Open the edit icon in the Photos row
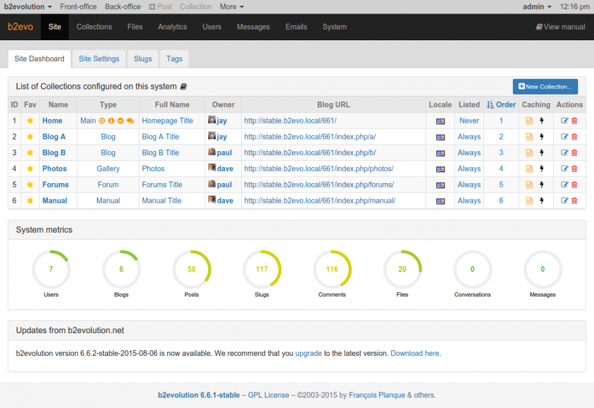 pyautogui.click(x=564, y=168)
